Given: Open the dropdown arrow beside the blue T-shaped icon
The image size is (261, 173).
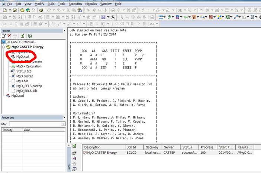Looking at the screenshot, I should [x=164, y=17].
